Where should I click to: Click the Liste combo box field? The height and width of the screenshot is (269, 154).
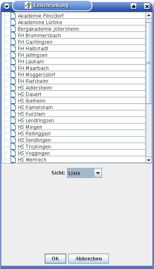(85, 173)
